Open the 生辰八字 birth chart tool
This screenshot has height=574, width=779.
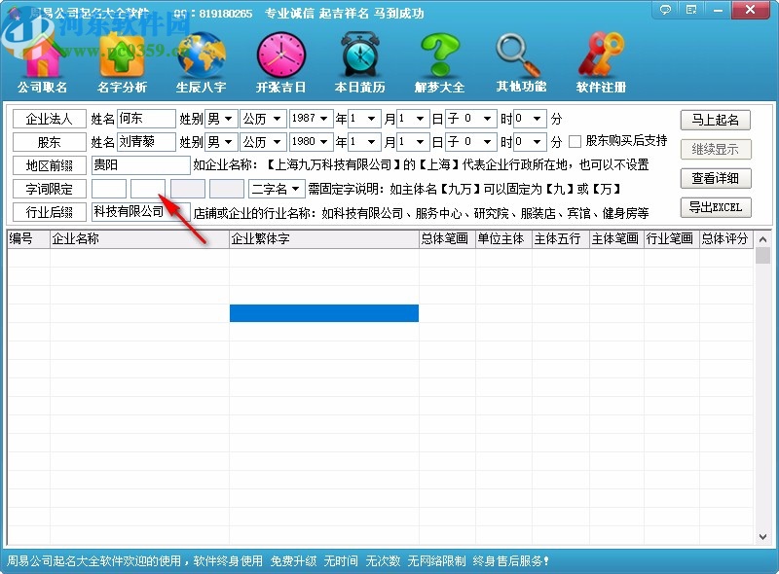200,58
